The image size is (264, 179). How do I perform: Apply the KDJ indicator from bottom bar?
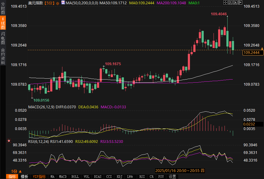(x=119, y=177)
